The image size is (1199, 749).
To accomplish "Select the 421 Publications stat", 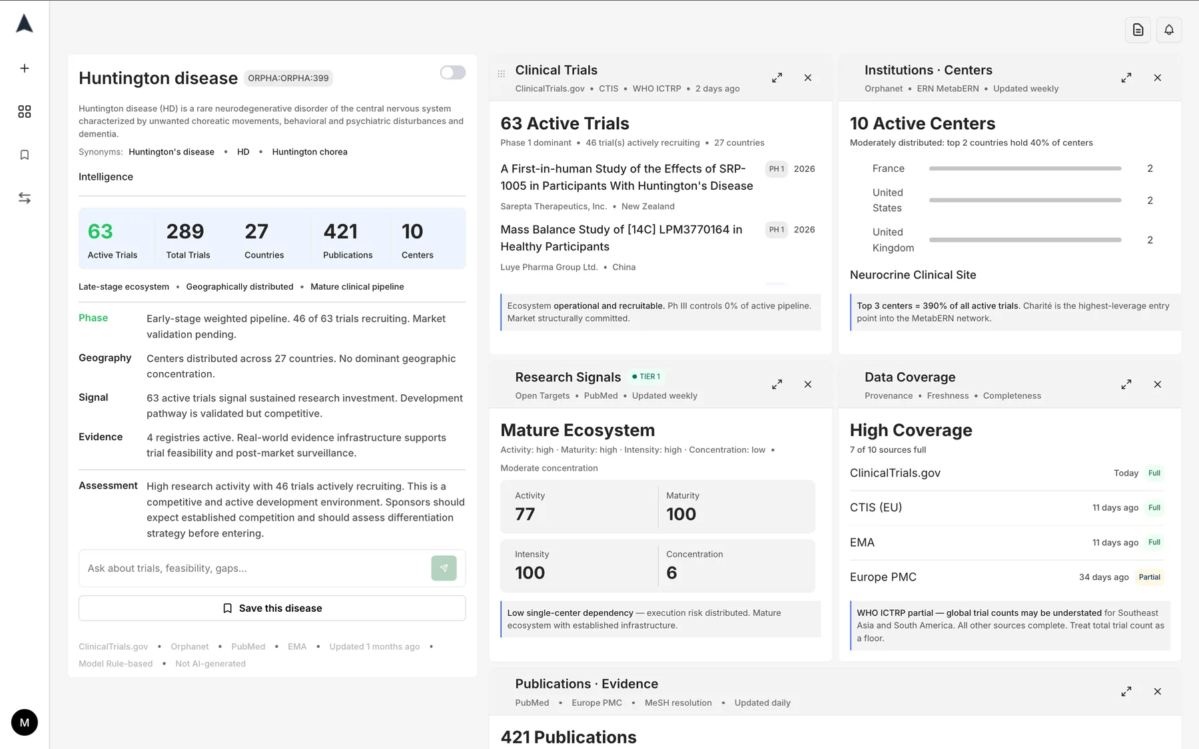I will click(x=348, y=239).
